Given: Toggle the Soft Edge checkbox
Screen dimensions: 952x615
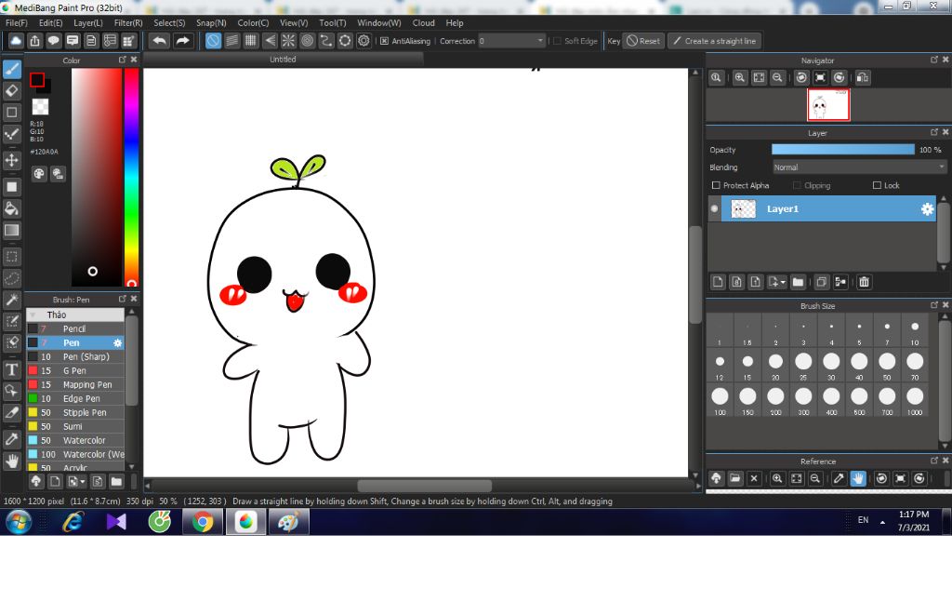Looking at the screenshot, I should (557, 41).
